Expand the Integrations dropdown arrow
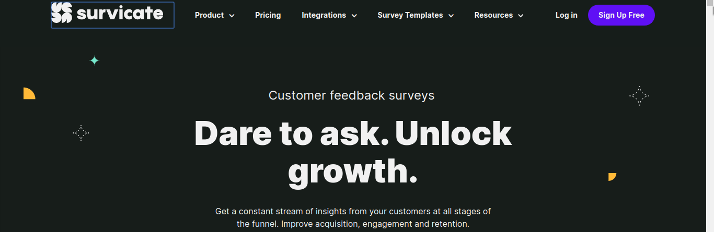Screen dimensions: 714x232 (x=354, y=16)
